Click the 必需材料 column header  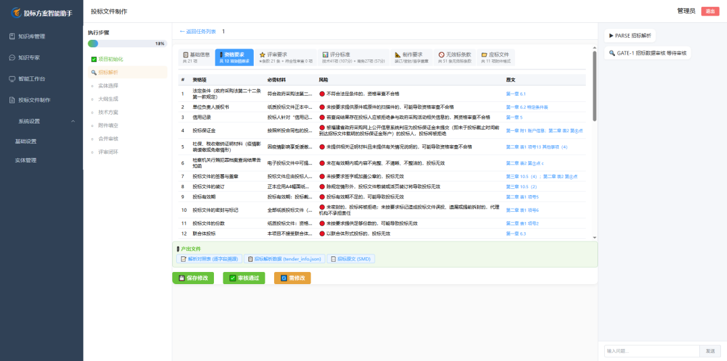pos(276,80)
